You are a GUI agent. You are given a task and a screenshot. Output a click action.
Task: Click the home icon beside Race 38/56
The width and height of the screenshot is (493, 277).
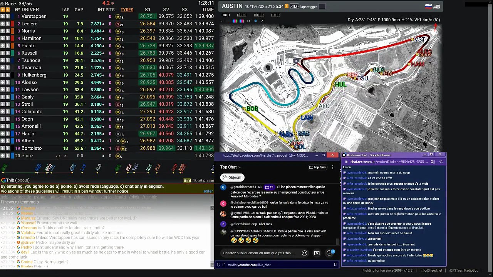(x=2, y=3)
